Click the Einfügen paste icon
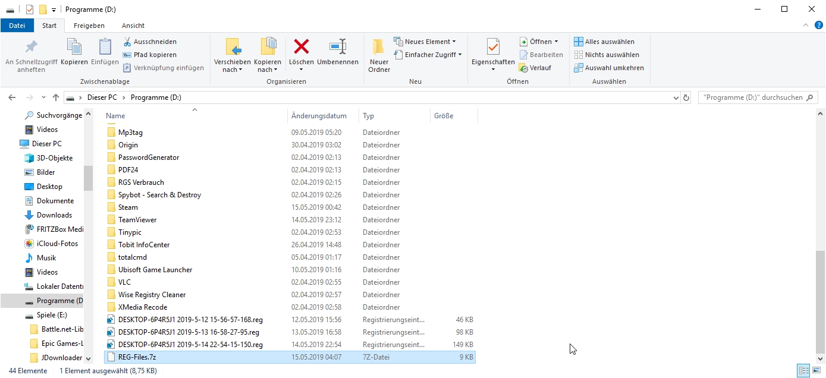The height and width of the screenshot is (378, 826). coord(105,47)
